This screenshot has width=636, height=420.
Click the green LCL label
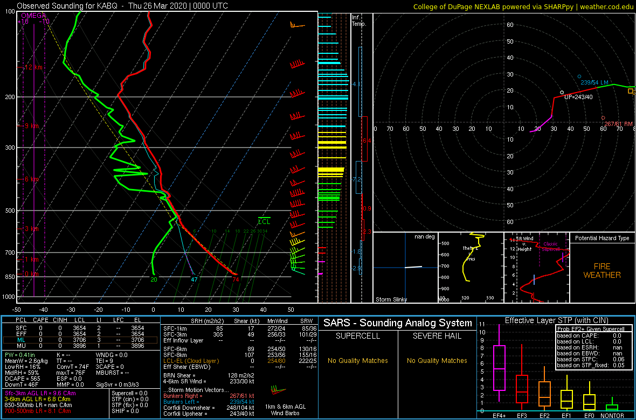[x=264, y=222]
